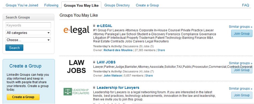Share the LAW JOBS group
The width and height of the screenshot is (254, 104).
[x=149, y=75]
